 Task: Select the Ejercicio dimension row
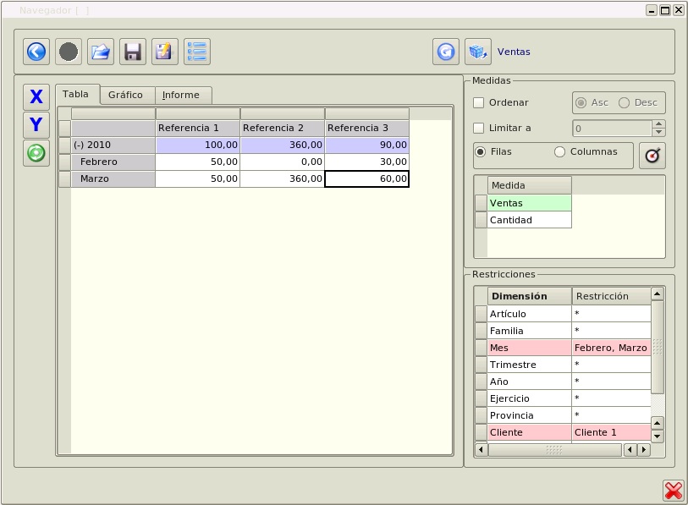[x=529, y=398]
